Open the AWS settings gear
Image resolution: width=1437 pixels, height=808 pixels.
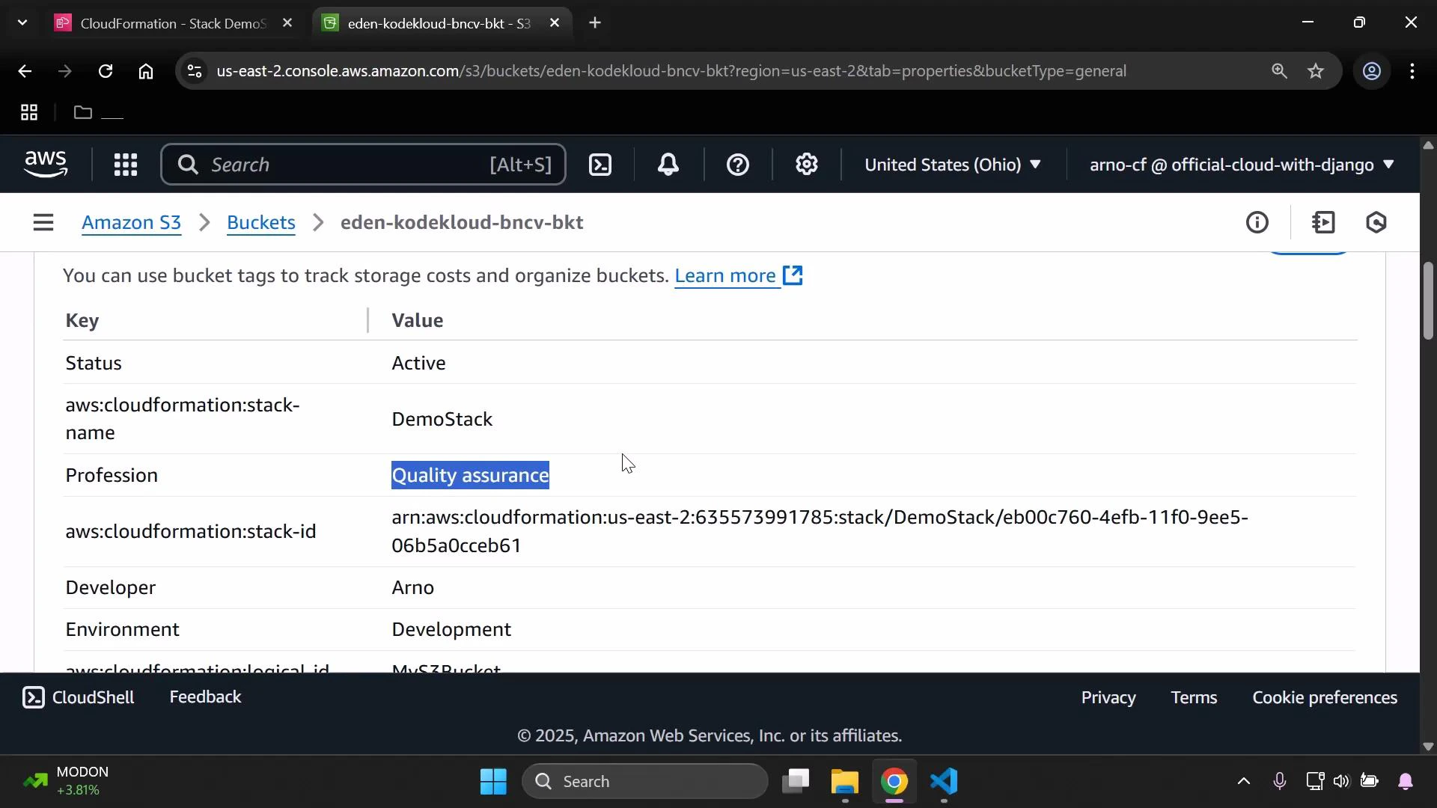pyautogui.click(x=807, y=165)
